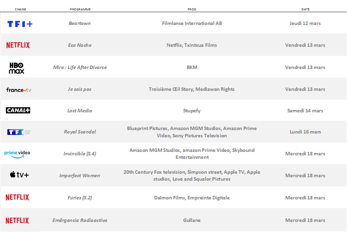The image size is (347, 232).
Task: Click the DATE column header
Action: coord(305,9)
